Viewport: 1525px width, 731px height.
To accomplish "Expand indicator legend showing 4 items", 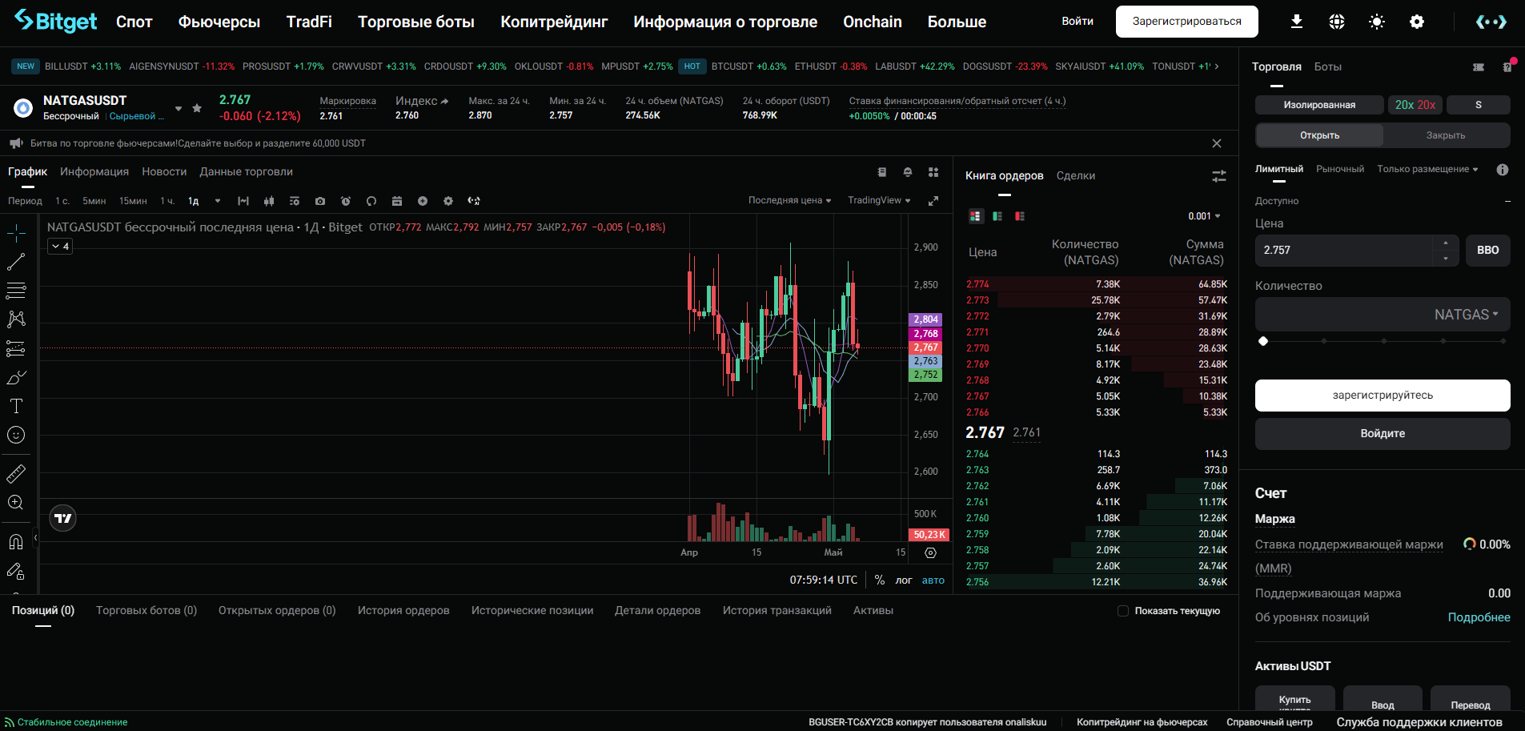I will 60,247.
